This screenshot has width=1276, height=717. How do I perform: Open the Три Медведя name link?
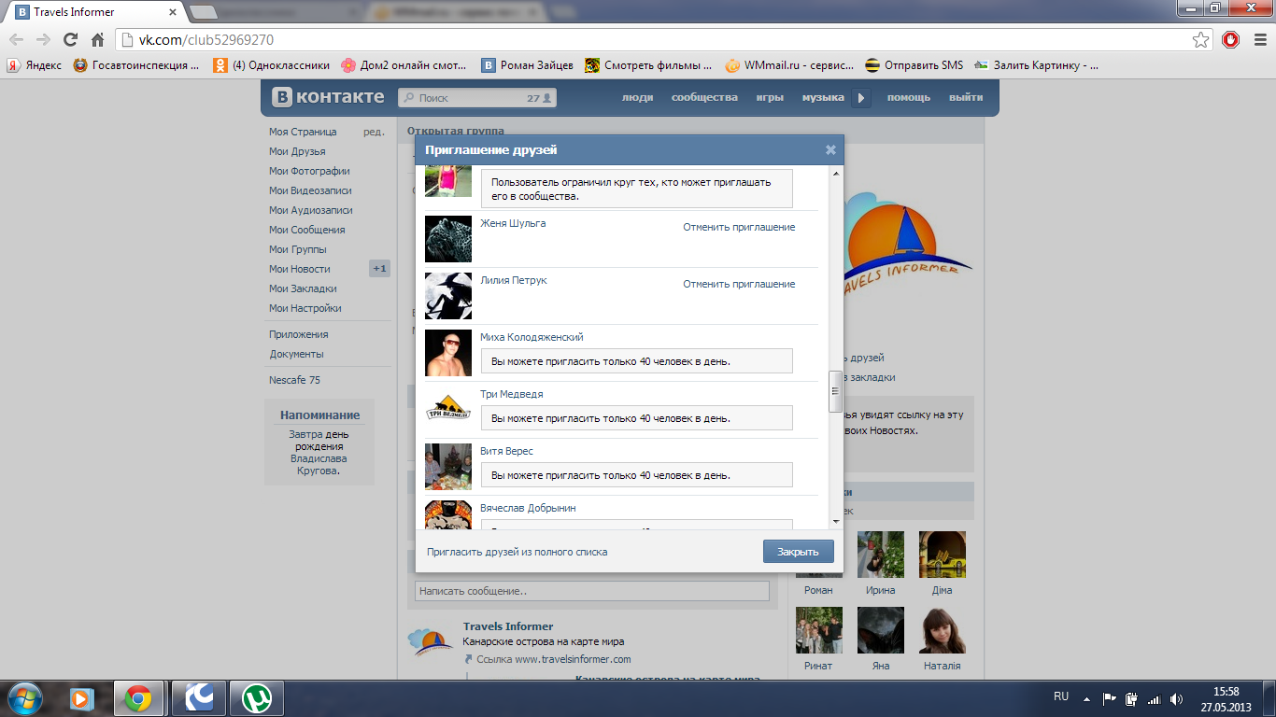(512, 394)
